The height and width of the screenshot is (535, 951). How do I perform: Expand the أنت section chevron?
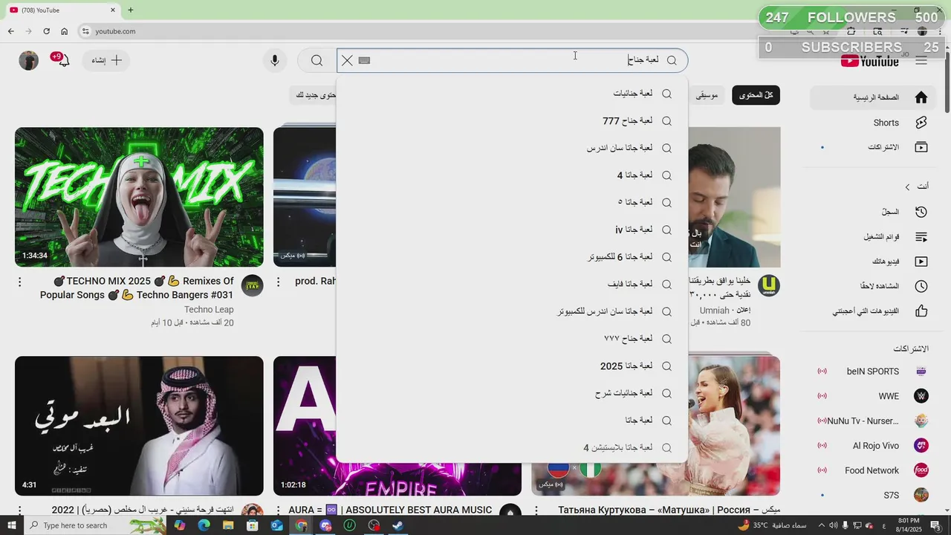point(907,187)
